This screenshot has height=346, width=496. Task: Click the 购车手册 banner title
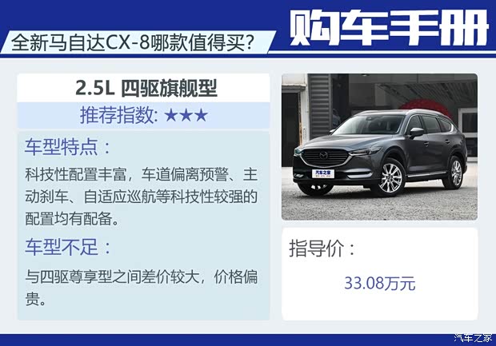click(x=389, y=28)
